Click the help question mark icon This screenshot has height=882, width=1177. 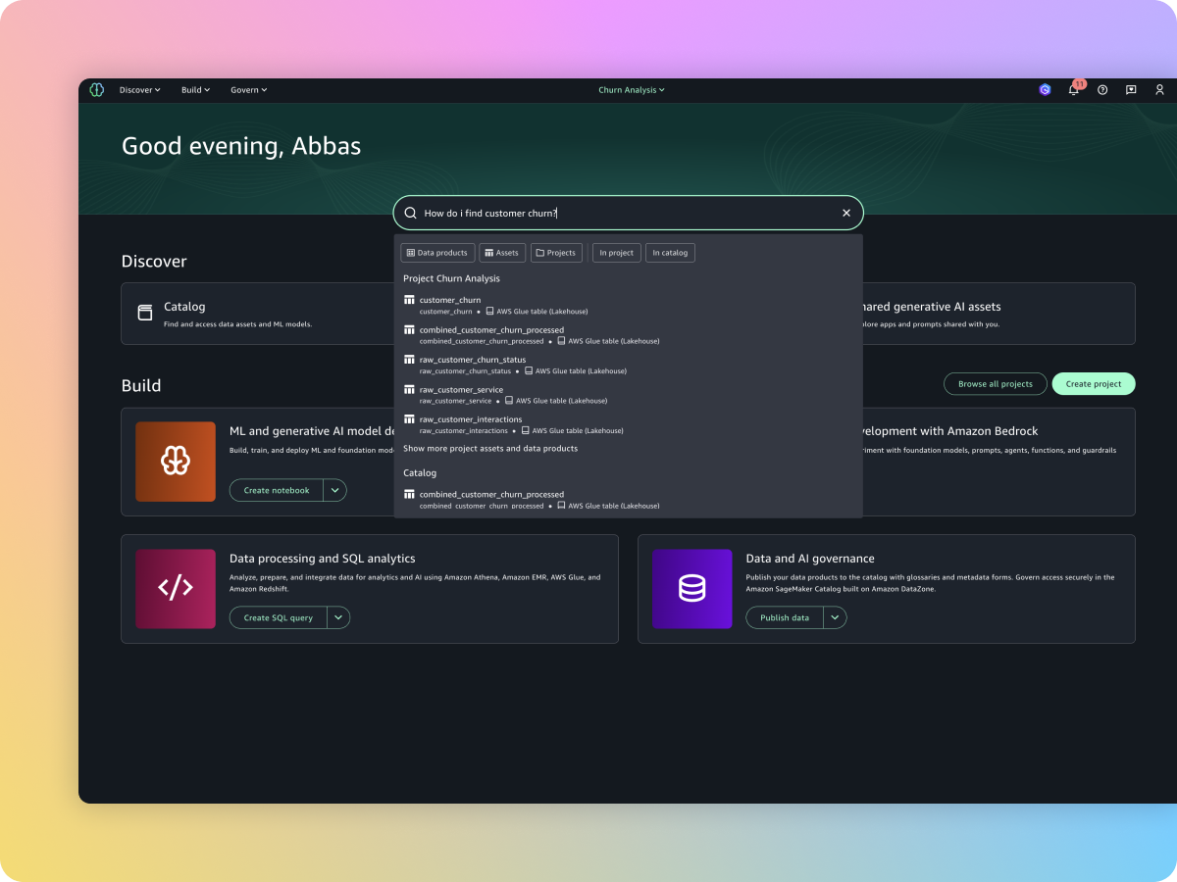tap(1102, 90)
